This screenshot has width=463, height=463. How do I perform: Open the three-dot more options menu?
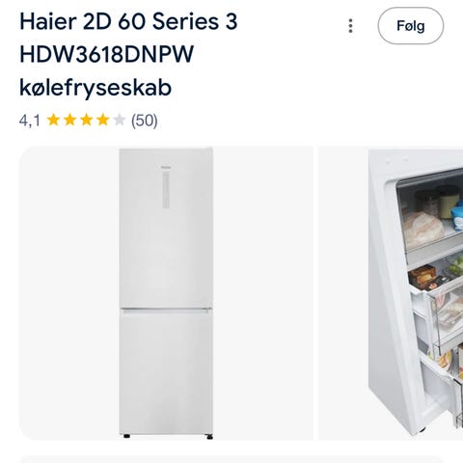point(350,26)
